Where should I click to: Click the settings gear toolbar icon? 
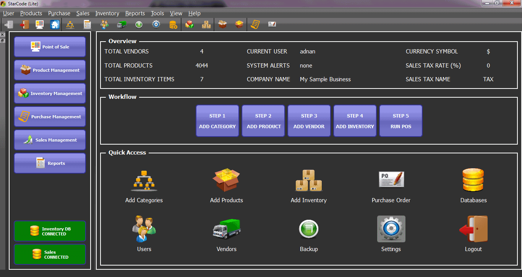click(156, 25)
